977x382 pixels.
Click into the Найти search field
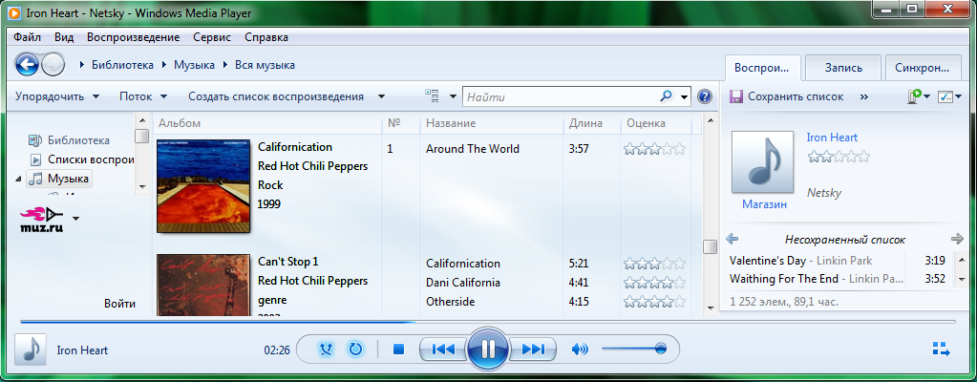(x=559, y=96)
